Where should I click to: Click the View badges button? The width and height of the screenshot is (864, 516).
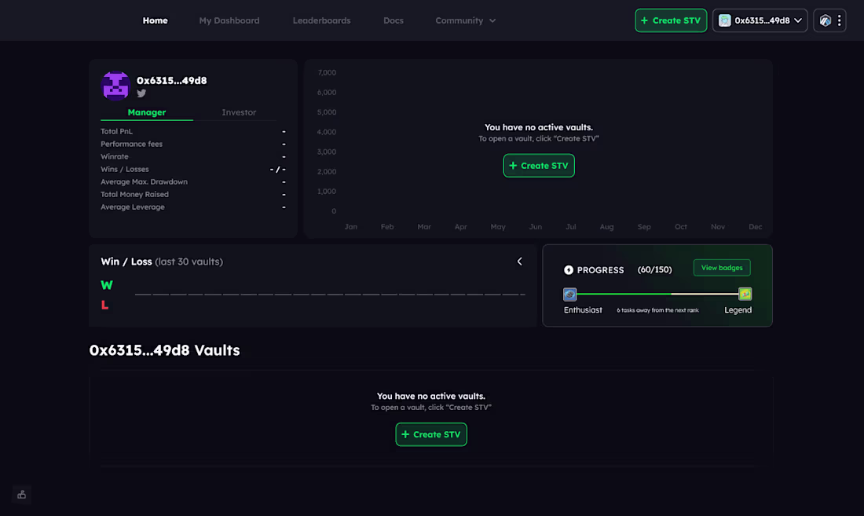point(721,267)
